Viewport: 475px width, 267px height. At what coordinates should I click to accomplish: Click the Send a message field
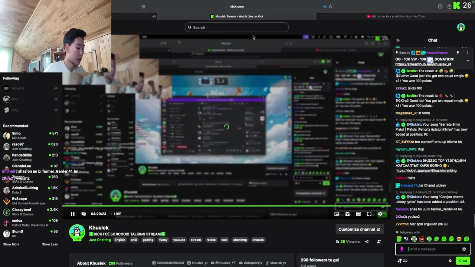click(x=433, y=249)
